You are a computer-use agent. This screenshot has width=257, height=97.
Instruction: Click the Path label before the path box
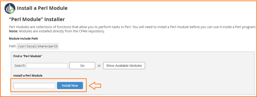13,46
